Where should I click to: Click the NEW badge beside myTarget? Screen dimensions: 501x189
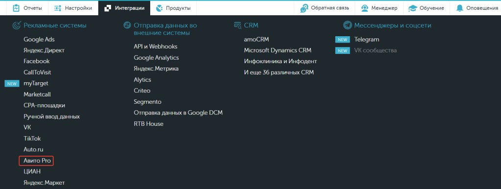click(12, 83)
